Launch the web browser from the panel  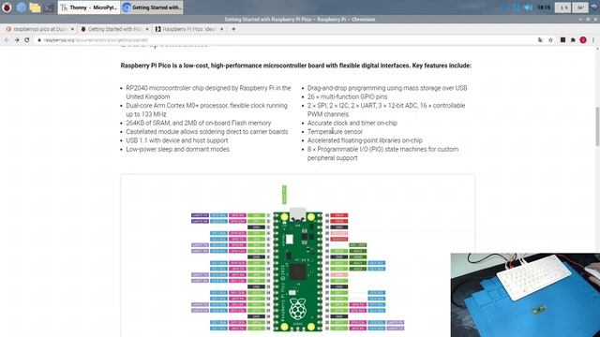click(x=21, y=7)
